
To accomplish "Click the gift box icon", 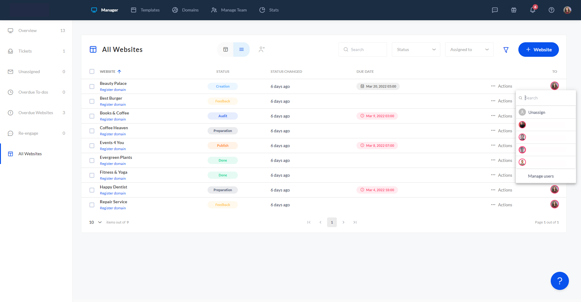I will (x=514, y=10).
